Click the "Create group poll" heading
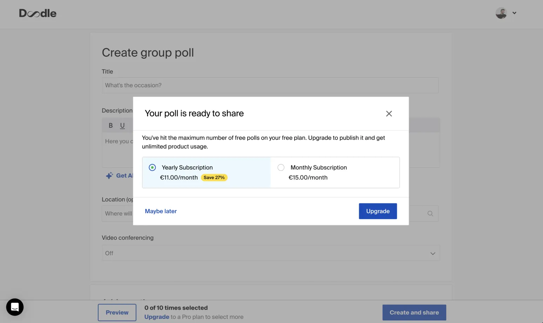This screenshot has height=323, width=543. pos(148,52)
